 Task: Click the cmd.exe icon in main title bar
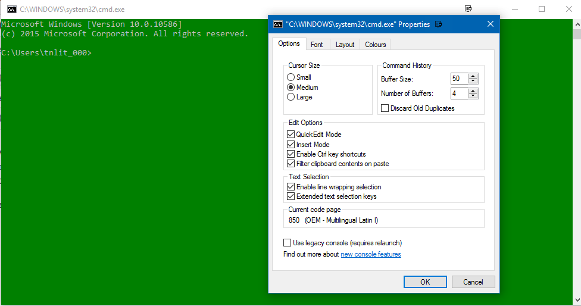point(11,10)
